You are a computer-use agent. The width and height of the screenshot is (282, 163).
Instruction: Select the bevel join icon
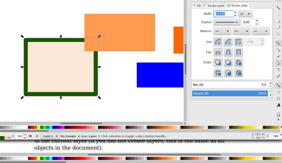(x=228, y=42)
